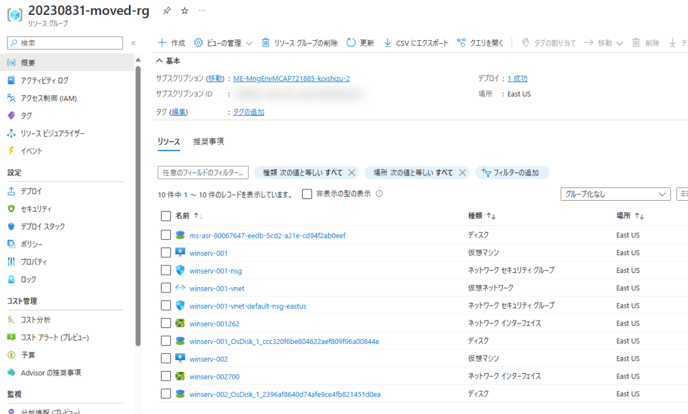Check the winserv-001-vnet row checkbox

166,288
